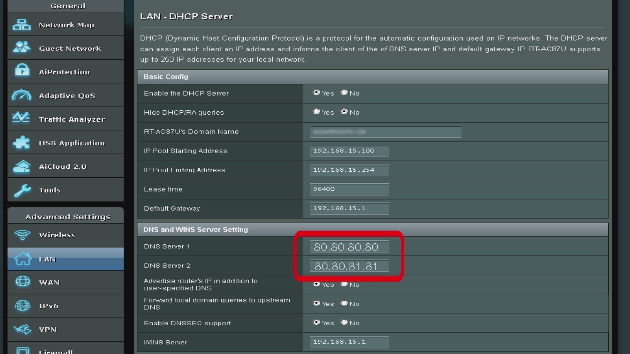Set Forward local domain queries to No
Image resolution: width=630 pixels, height=354 pixels.
[344, 303]
